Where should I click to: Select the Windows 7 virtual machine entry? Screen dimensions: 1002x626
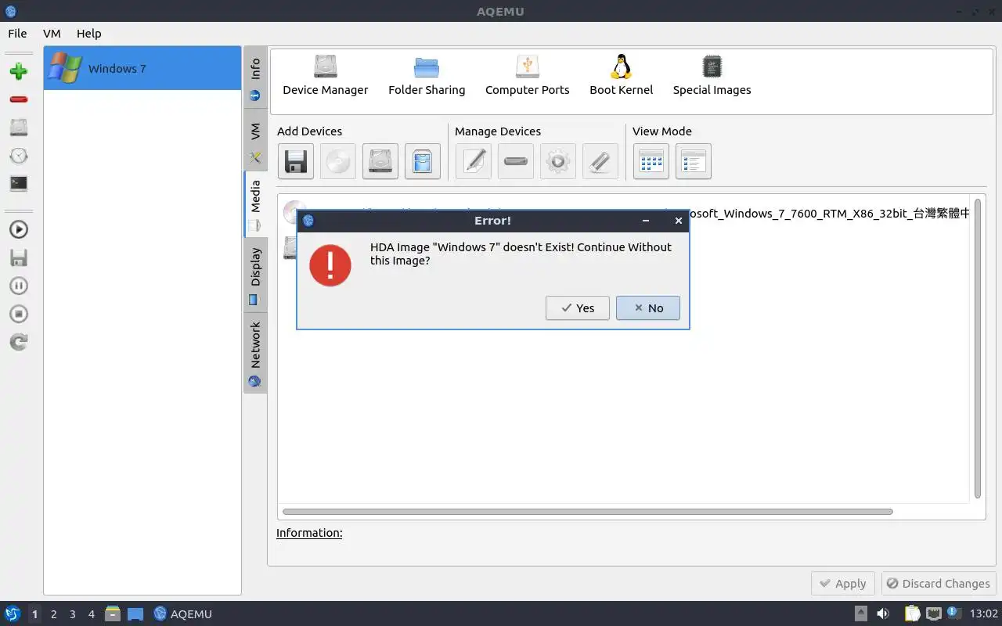pyautogui.click(x=142, y=68)
